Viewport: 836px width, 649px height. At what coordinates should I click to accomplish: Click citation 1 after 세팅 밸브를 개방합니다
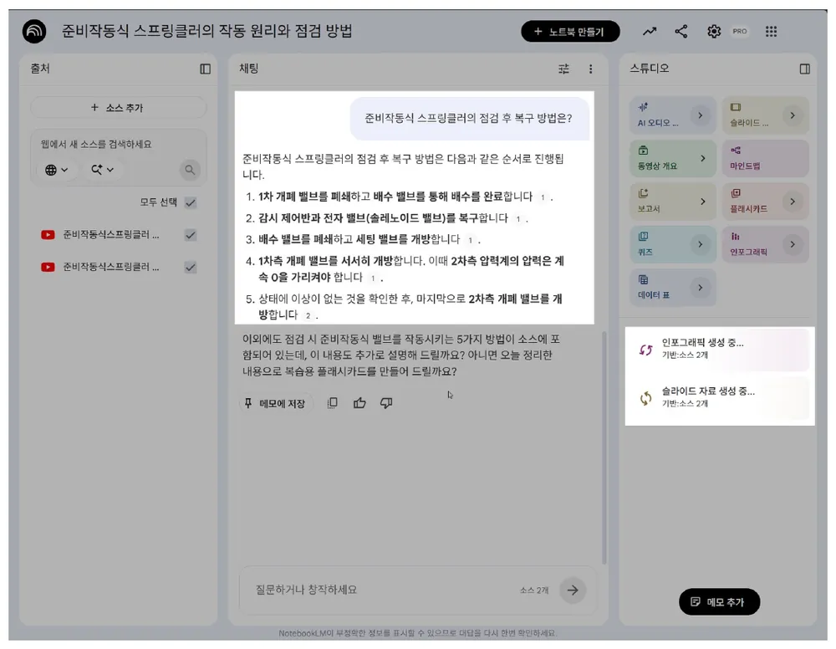click(x=470, y=240)
